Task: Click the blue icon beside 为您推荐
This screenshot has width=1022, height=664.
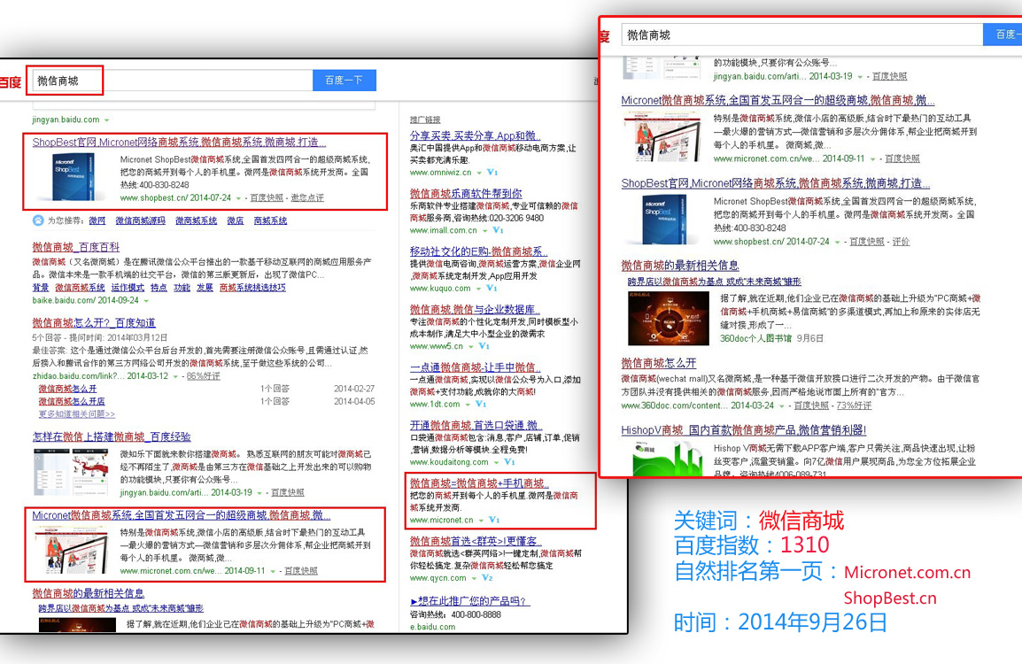Action: pyautogui.click(x=38, y=220)
